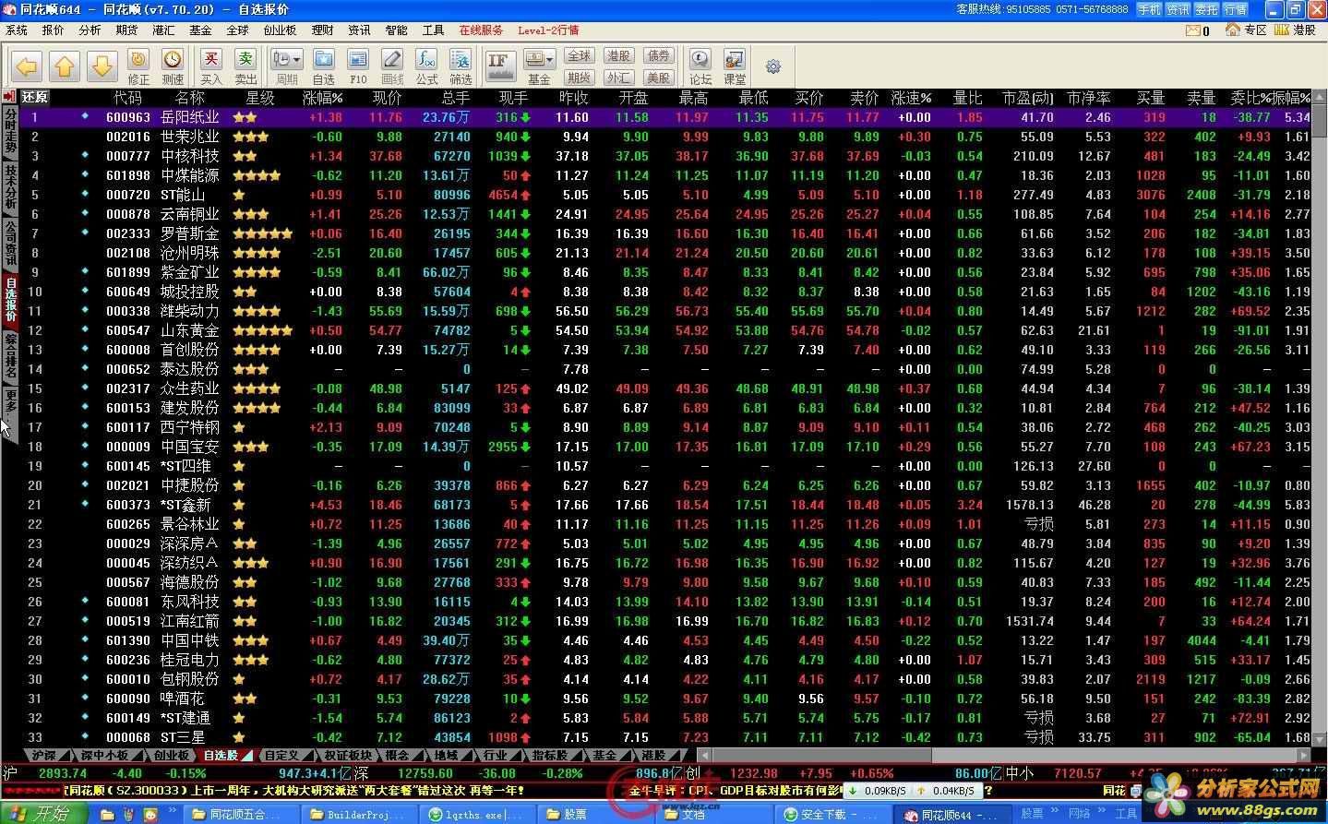Open the 自选 watchlist icon
This screenshot has width=1328, height=824.
click(x=324, y=67)
